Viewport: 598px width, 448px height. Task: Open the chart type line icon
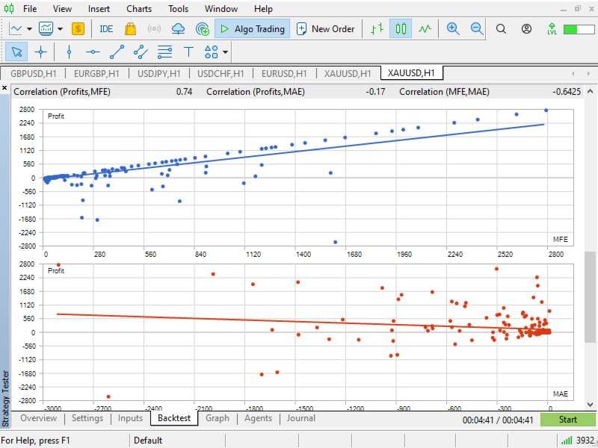tap(16, 29)
